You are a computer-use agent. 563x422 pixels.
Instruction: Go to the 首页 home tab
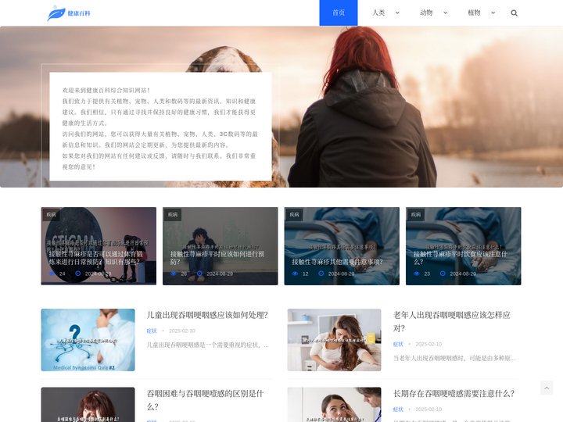coord(339,13)
